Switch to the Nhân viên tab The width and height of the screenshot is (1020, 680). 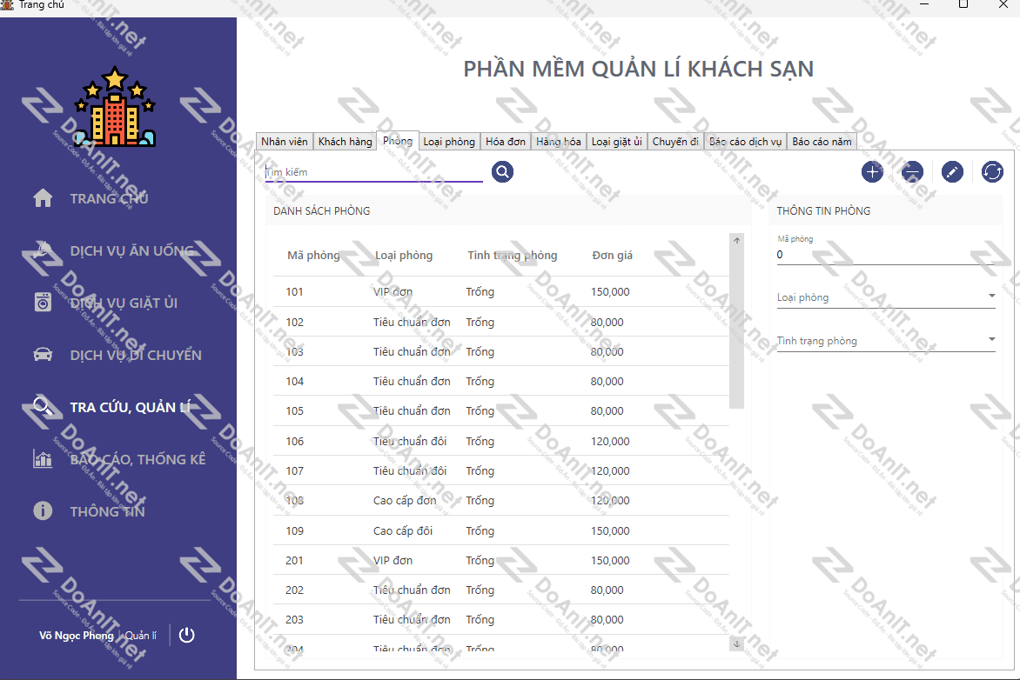pos(285,142)
